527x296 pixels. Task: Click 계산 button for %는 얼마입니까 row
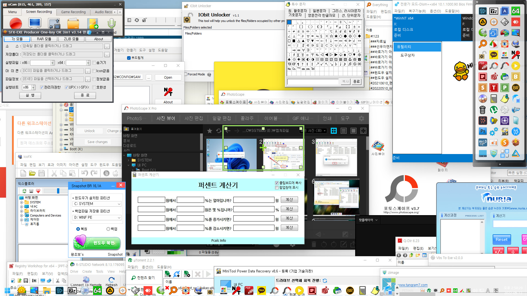pos(289,200)
